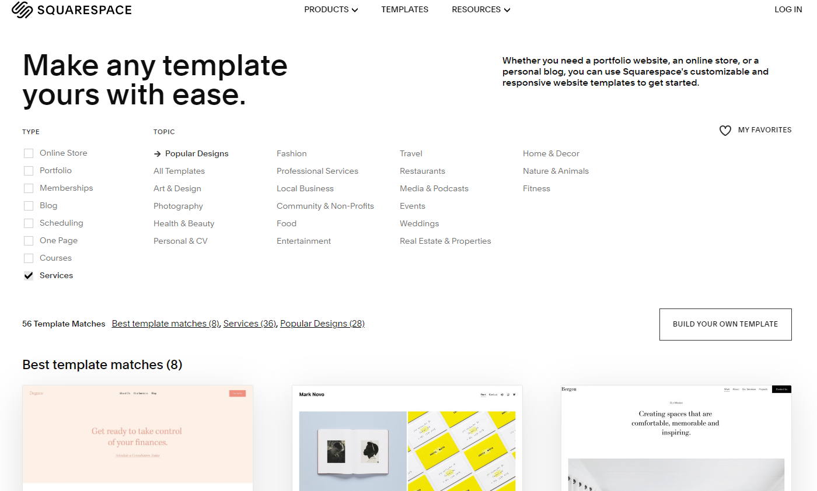
Task: Open the Bergen template thumbnail
Action: [676, 438]
